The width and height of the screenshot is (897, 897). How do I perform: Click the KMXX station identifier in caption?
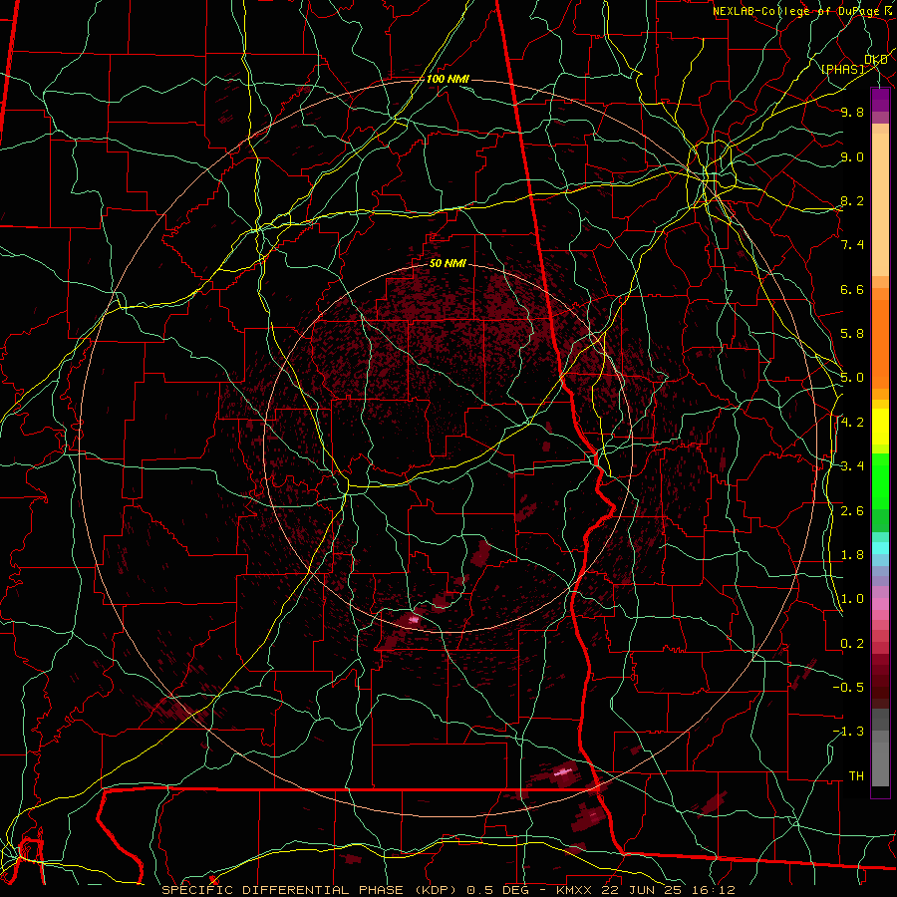pyautogui.click(x=577, y=890)
